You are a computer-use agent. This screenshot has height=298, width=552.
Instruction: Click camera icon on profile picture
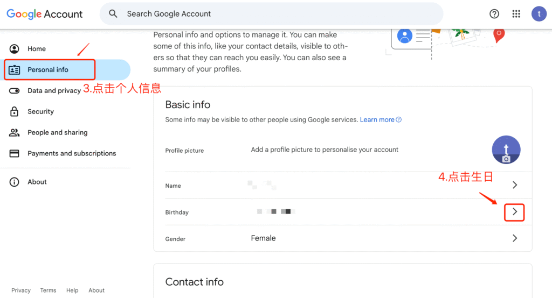(506, 159)
